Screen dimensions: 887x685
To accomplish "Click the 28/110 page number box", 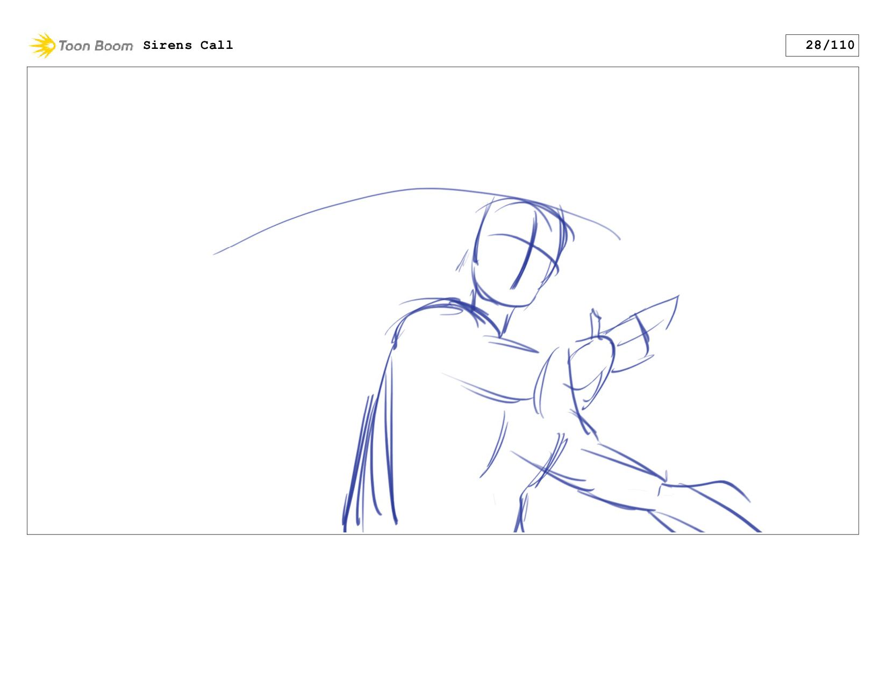I will click(821, 45).
